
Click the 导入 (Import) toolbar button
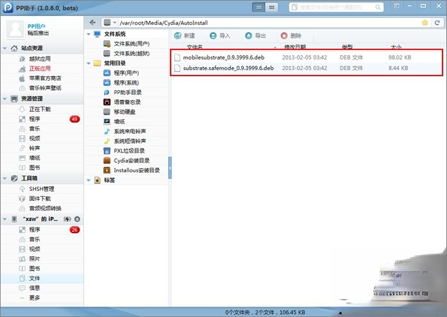(220, 36)
